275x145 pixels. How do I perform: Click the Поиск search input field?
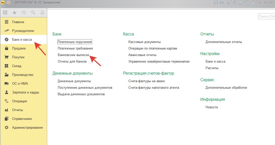[x=266, y=17]
